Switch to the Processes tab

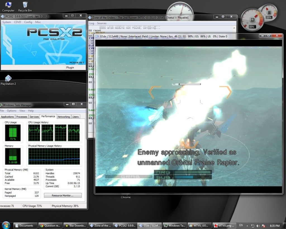(22, 117)
